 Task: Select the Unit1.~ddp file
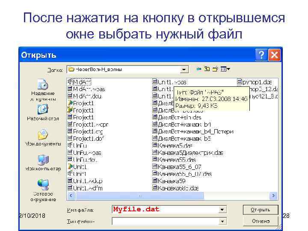coord(85,181)
